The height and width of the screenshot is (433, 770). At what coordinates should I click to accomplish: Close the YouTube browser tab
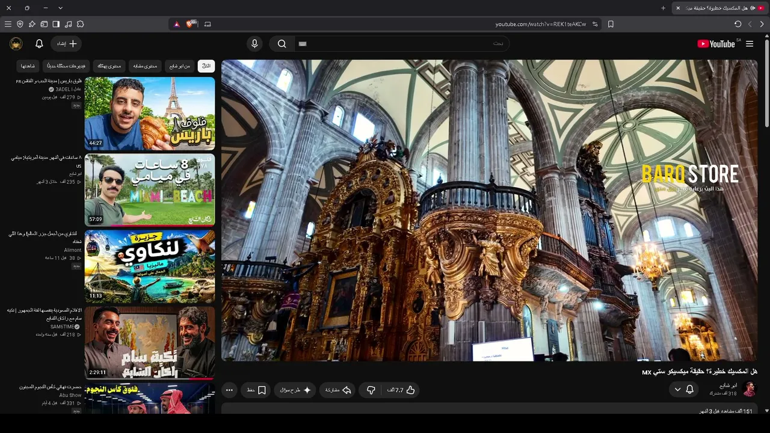(678, 8)
